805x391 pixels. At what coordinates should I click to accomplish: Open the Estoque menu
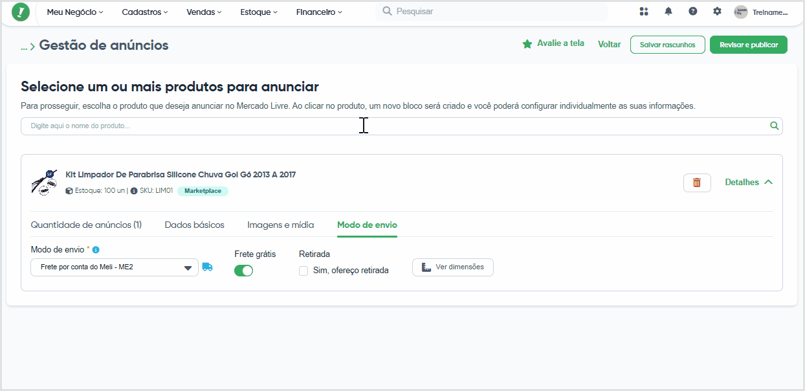(259, 12)
